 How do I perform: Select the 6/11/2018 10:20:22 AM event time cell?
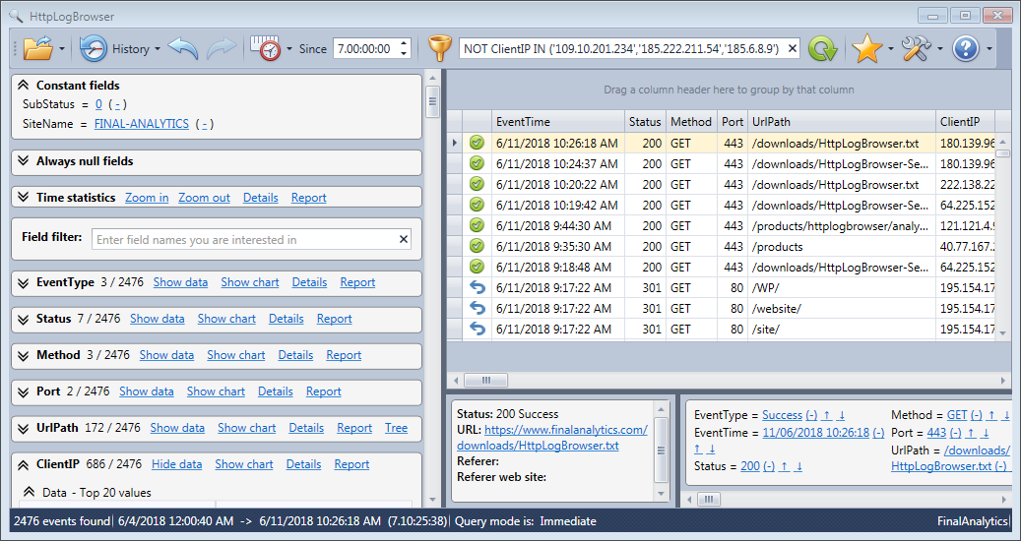[558, 184]
